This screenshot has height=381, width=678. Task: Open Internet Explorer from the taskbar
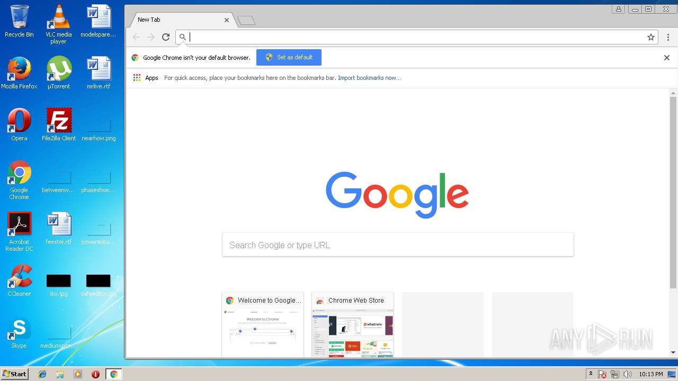coord(42,374)
